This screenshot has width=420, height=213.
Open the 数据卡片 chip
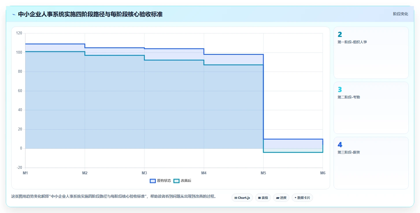302,198
